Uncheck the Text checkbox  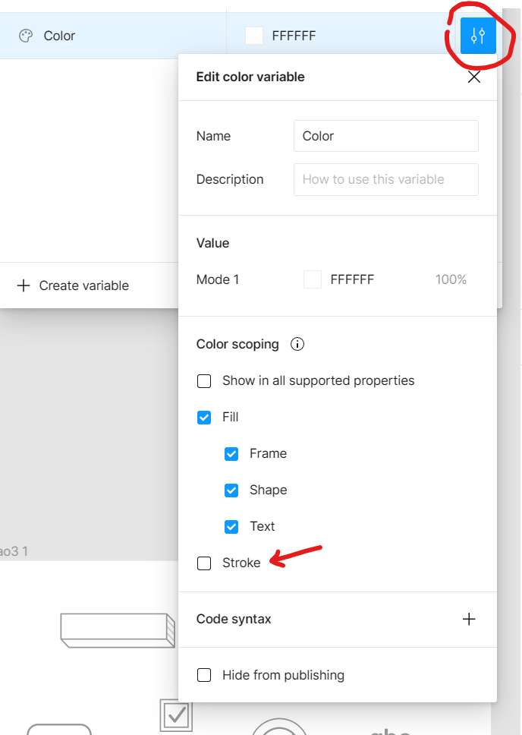pos(231,527)
